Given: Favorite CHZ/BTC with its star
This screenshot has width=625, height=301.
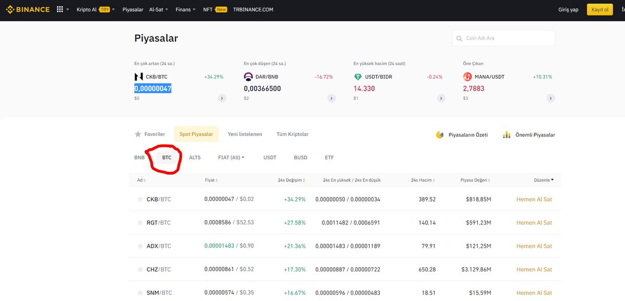Looking at the screenshot, I should click(x=140, y=270).
